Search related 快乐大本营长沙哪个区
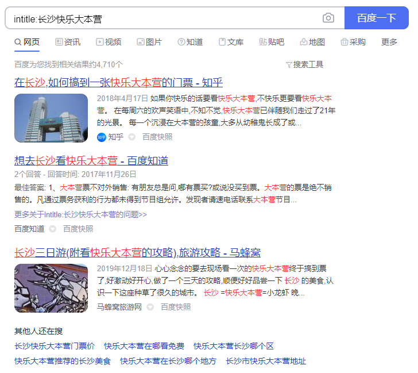 coord(234,346)
